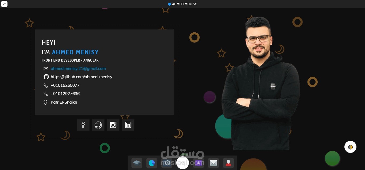
Task: Open the red person about dock icon
Action: (228, 163)
